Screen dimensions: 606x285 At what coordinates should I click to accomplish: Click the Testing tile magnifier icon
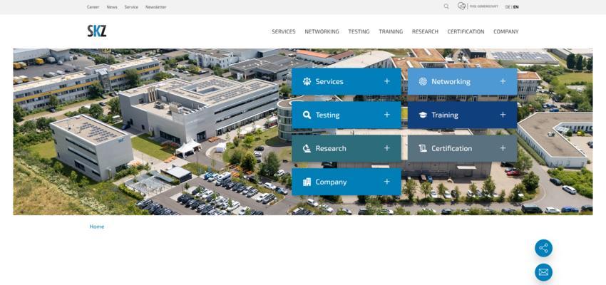pos(307,115)
